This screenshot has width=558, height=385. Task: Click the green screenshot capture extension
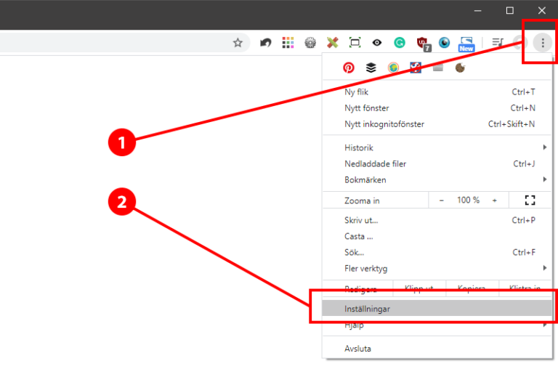[x=355, y=43]
